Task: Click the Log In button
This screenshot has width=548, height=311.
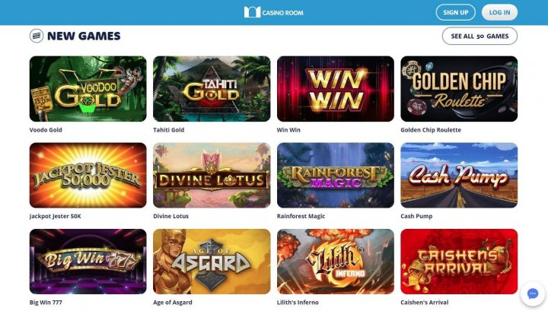Action: click(x=499, y=12)
